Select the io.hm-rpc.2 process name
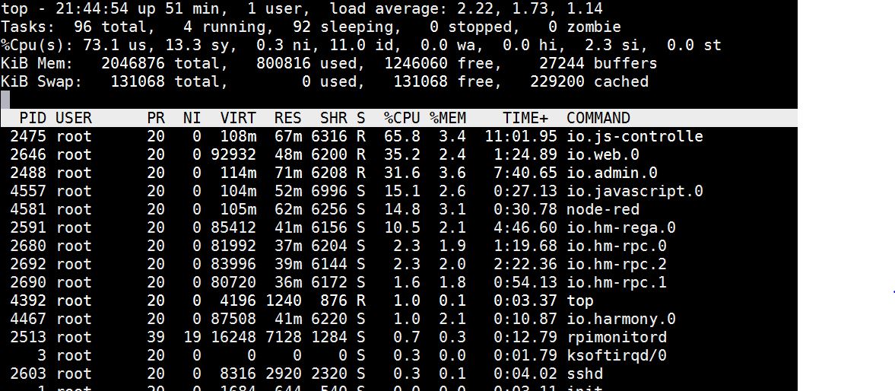895x391 pixels. tap(617, 264)
